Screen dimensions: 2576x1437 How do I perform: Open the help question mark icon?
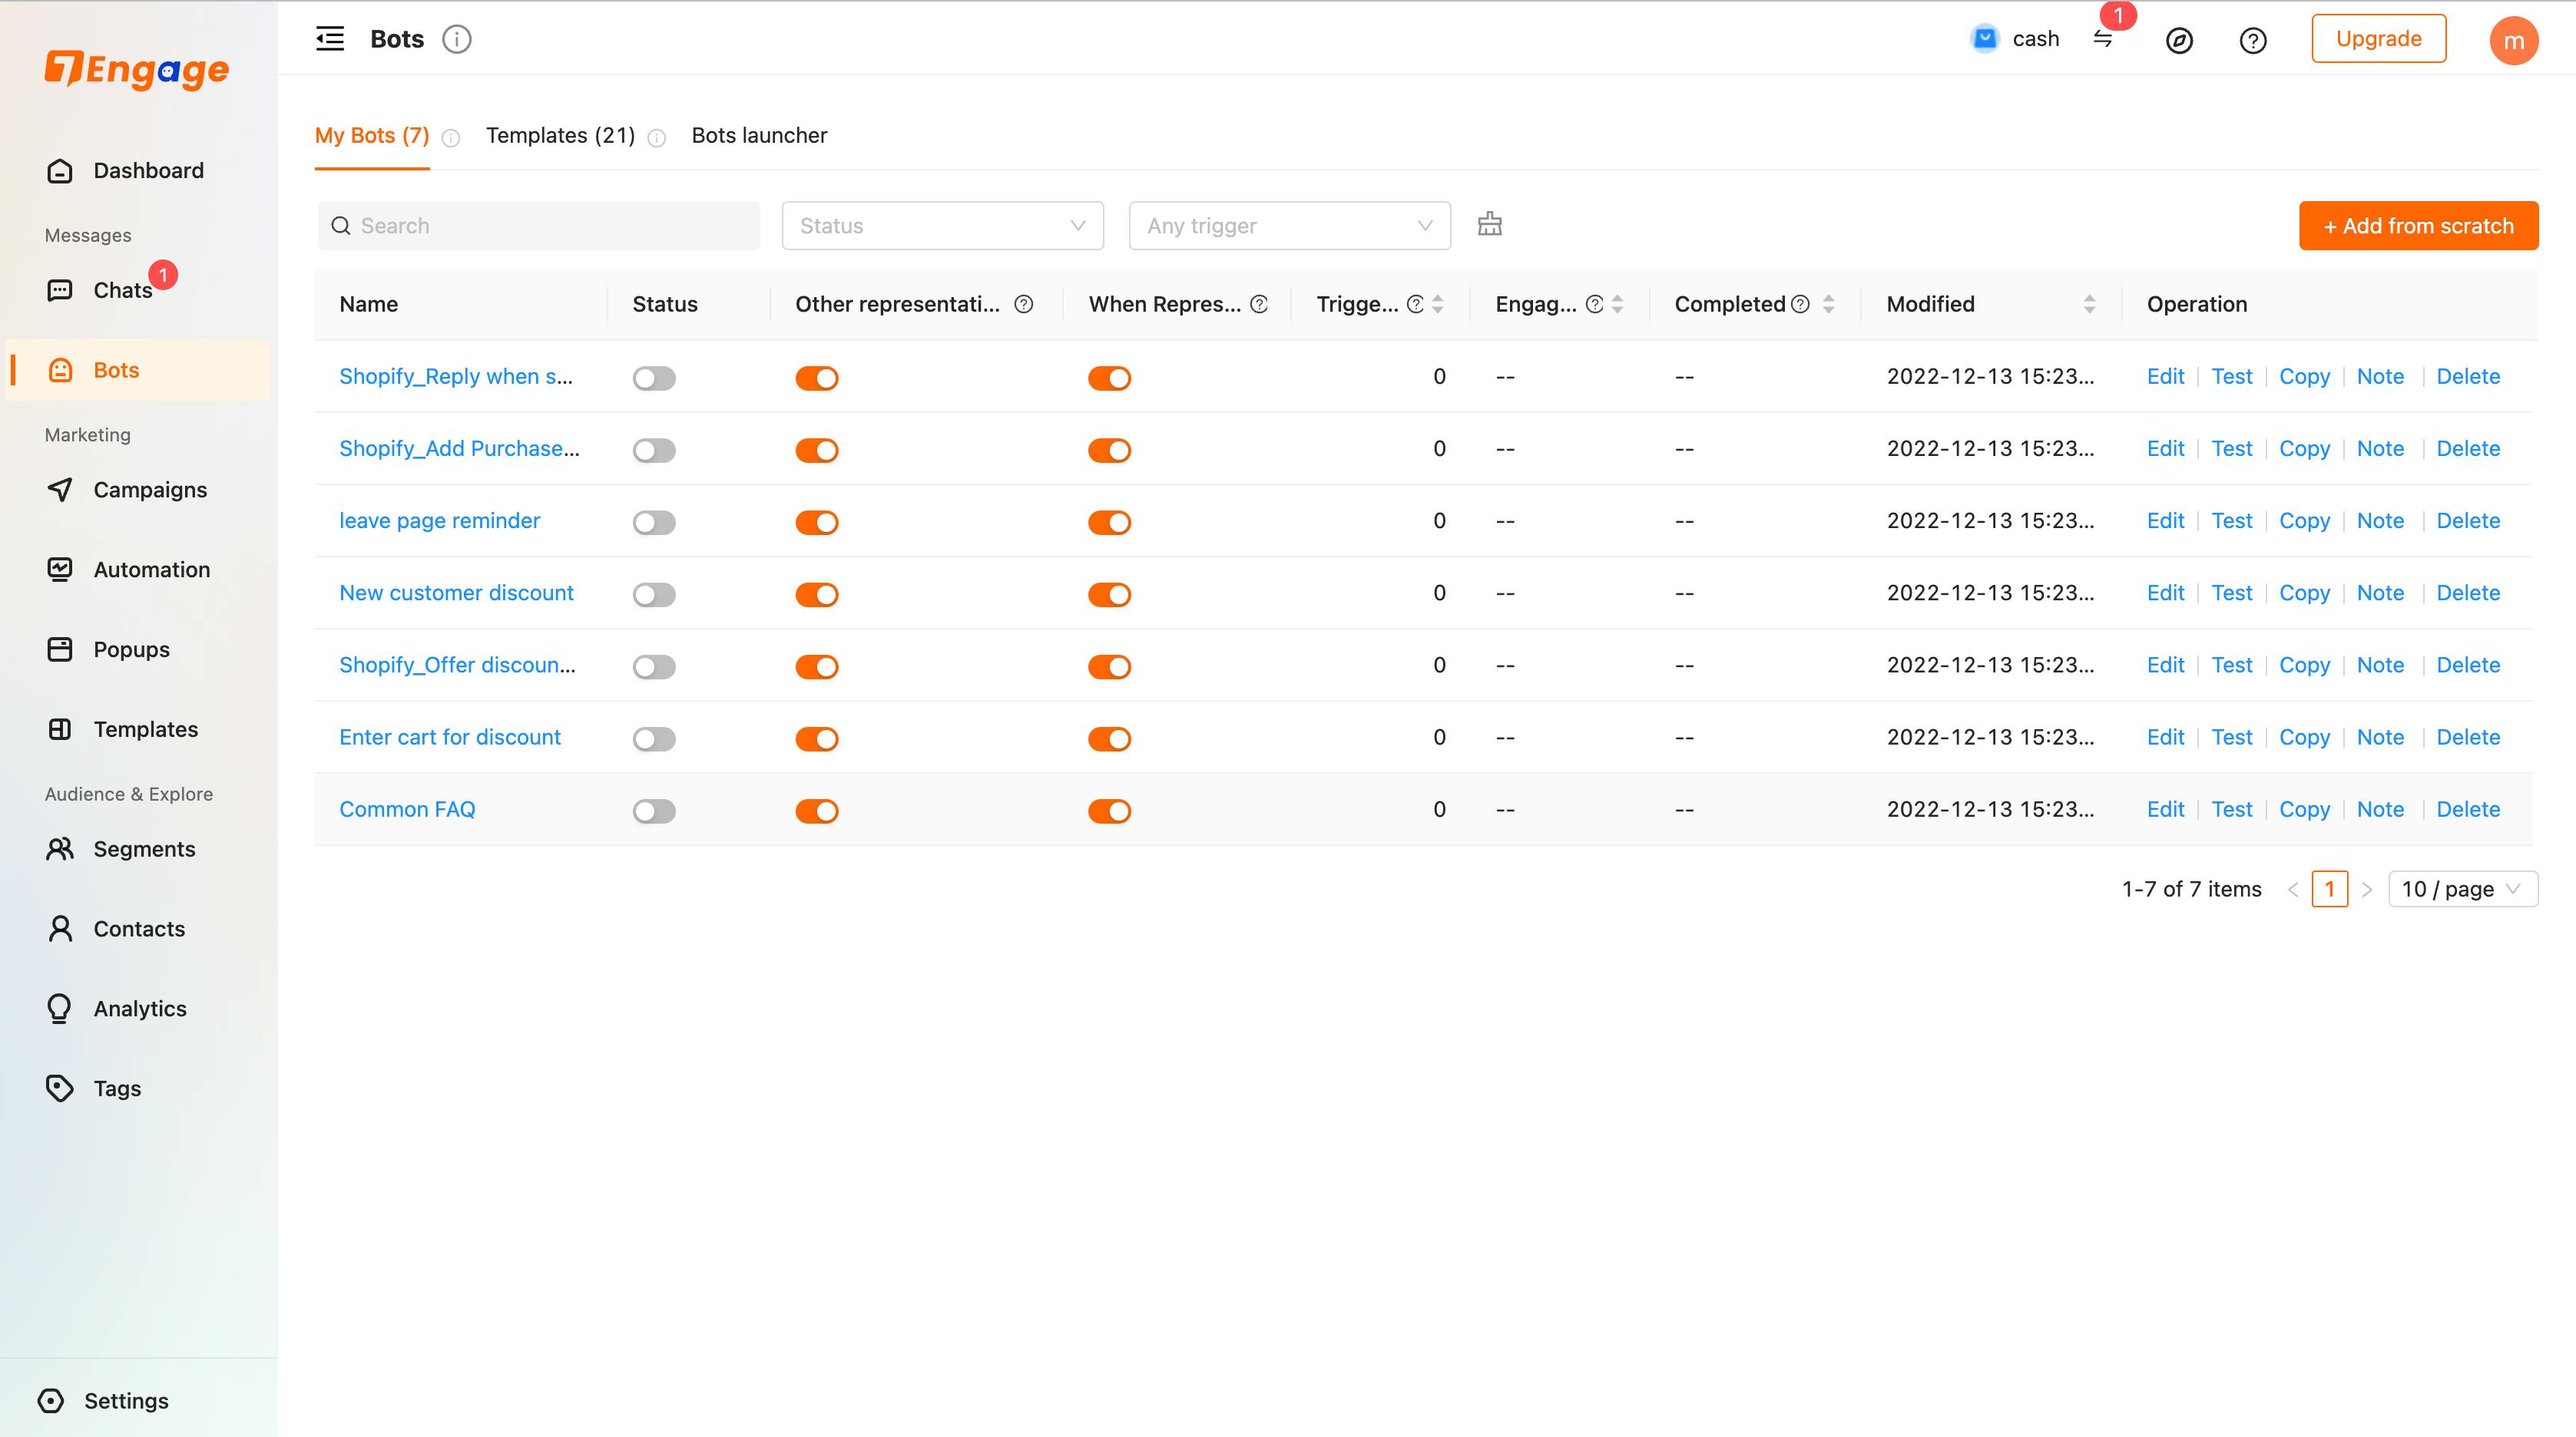tap(2253, 40)
